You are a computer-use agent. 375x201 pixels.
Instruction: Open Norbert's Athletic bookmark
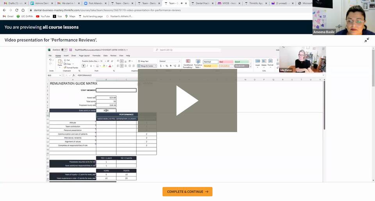(x=119, y=16)
